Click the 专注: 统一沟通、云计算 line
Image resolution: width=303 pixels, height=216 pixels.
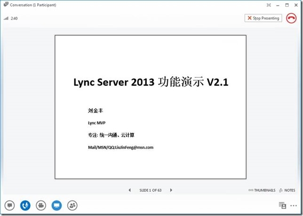coord(111,135)
